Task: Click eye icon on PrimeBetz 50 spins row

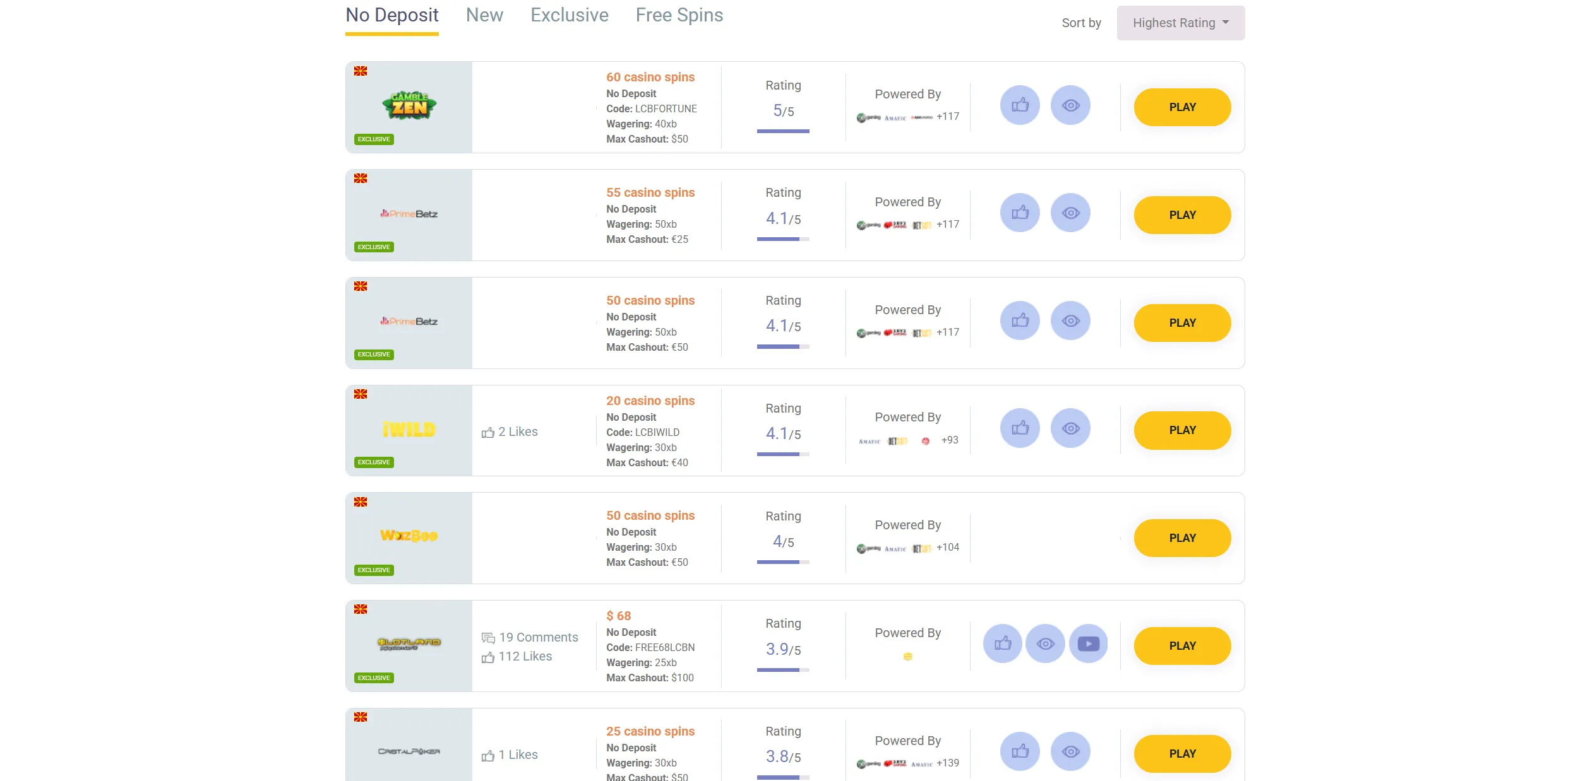Action: pos(1070,321)
